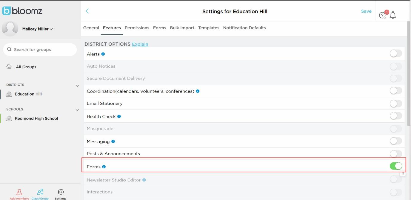Open the Notification Defaults tab
The height and width of the screenshot is (200, 411).
244,28
